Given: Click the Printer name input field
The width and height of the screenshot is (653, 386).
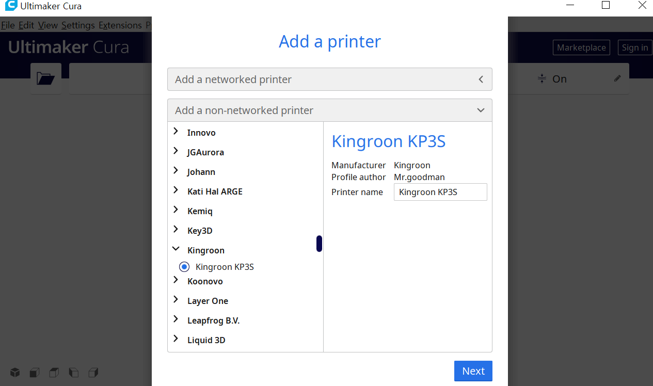Looking at the screenshot, I should click(440, 192).
